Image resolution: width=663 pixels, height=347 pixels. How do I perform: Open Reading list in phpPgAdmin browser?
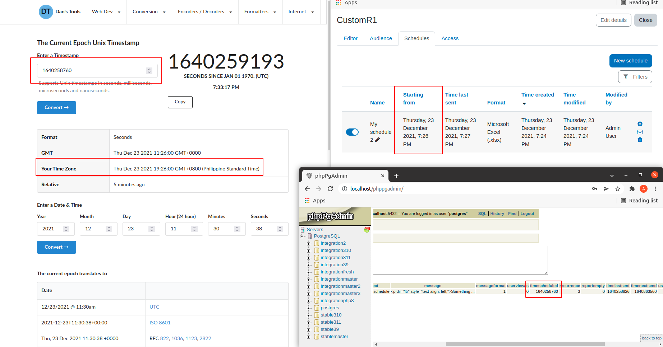coord(639,201)
